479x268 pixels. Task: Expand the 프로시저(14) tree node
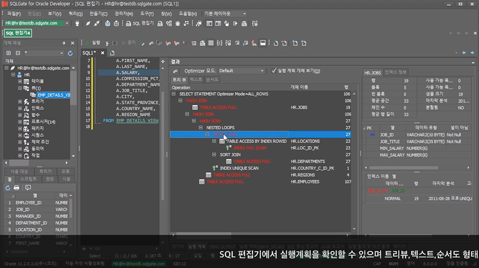20,122
